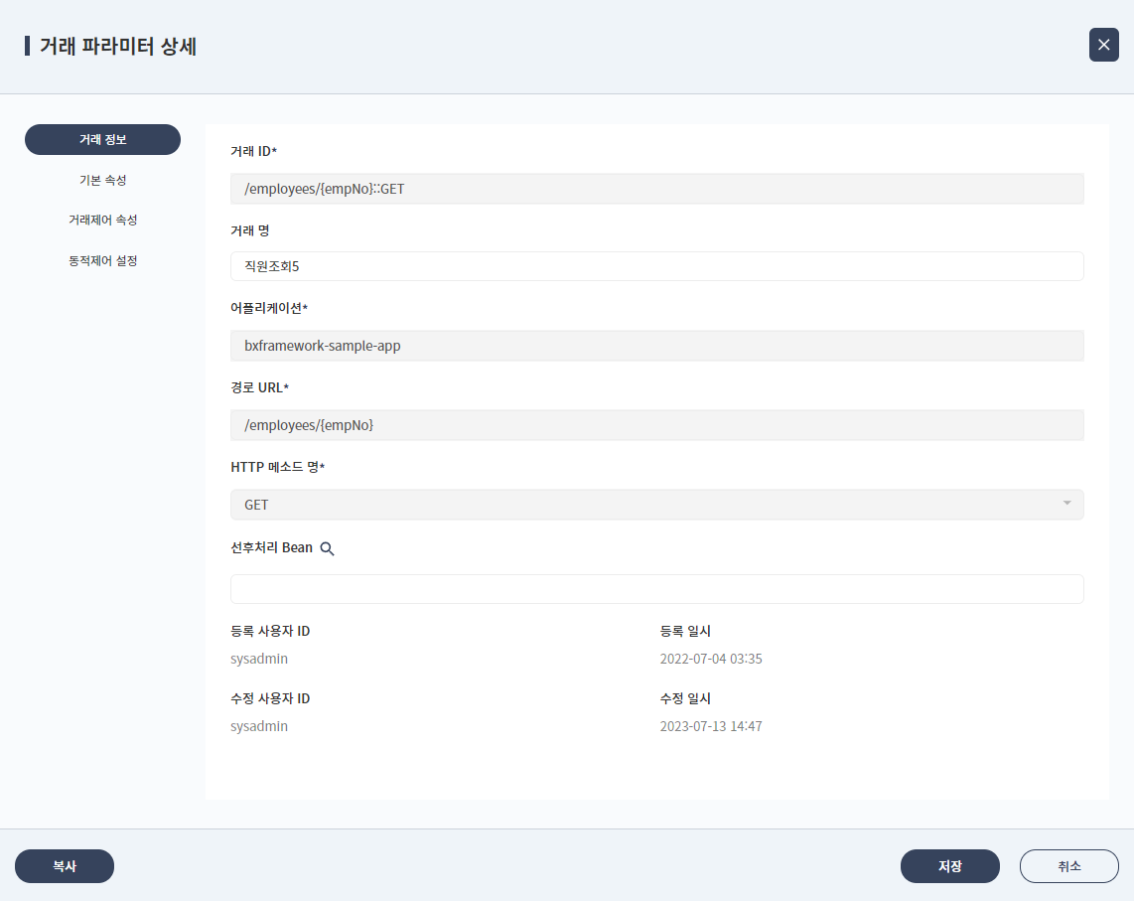Switch to the 거래제어 속성 tab
Image resolution: width=1134 pixels, height=901 pixels.
pyautogui.click(x=102, y=220)
